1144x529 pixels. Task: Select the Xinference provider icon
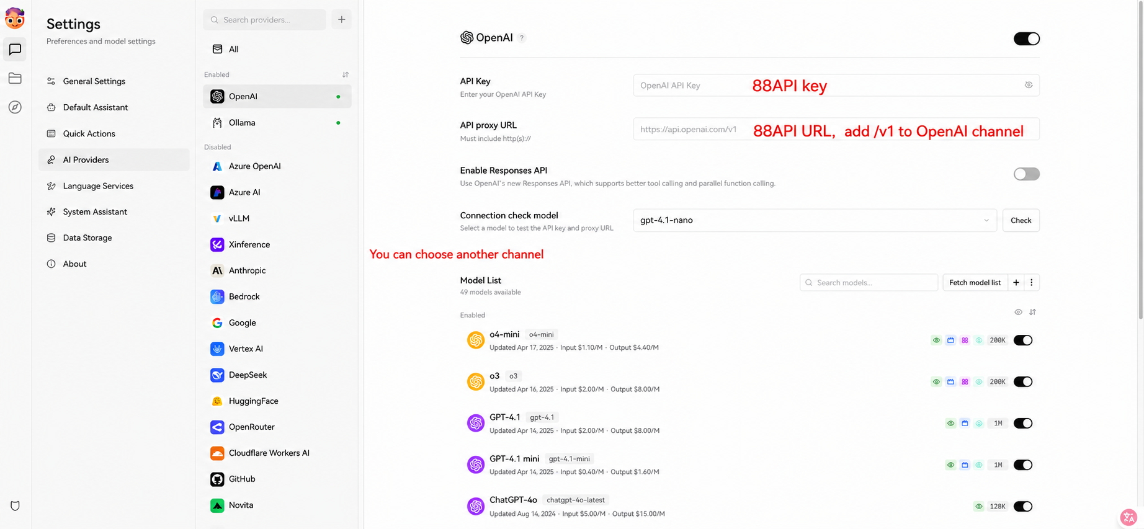[x=217, y=244]
